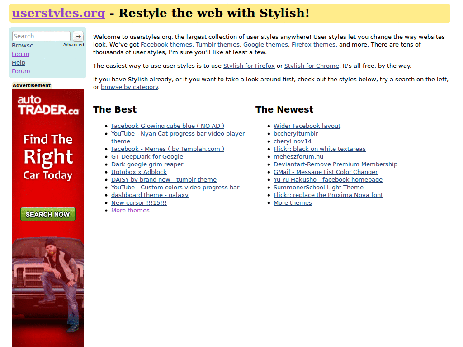Open Uptobox x Adblock style
Image resolution: width=463 pixels, height=347 pixels.
139,172
